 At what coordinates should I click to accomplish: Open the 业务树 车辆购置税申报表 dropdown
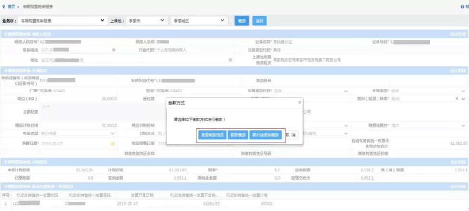click(62, 21)
